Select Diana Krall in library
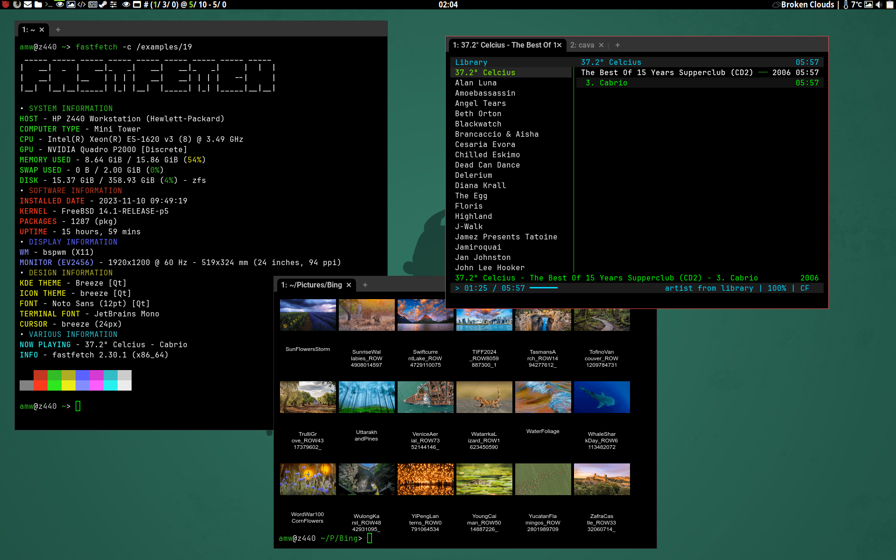This screenshot has height=560, width=896. (x=481, y=185)
